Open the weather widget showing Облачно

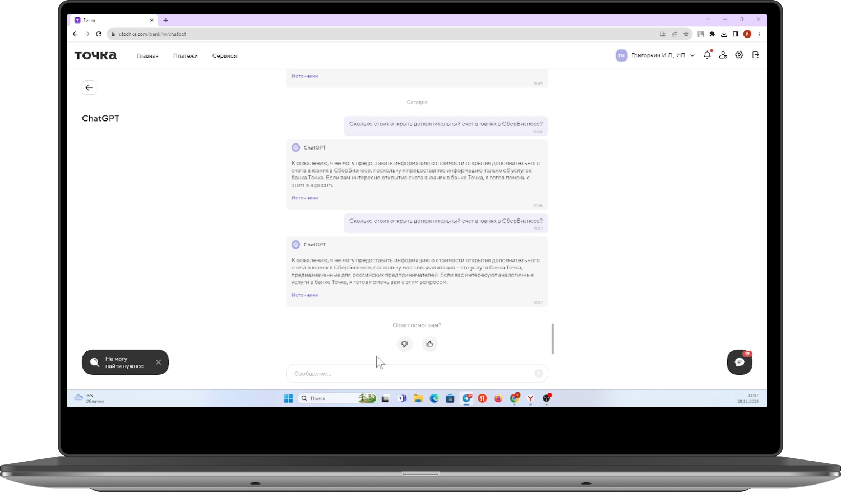[x=90, y=398]
